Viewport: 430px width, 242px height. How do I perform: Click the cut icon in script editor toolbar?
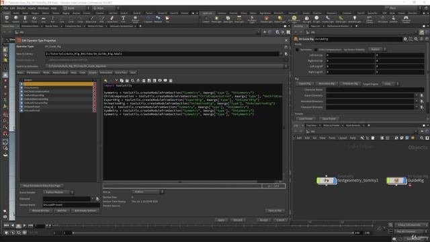point(116,81)
